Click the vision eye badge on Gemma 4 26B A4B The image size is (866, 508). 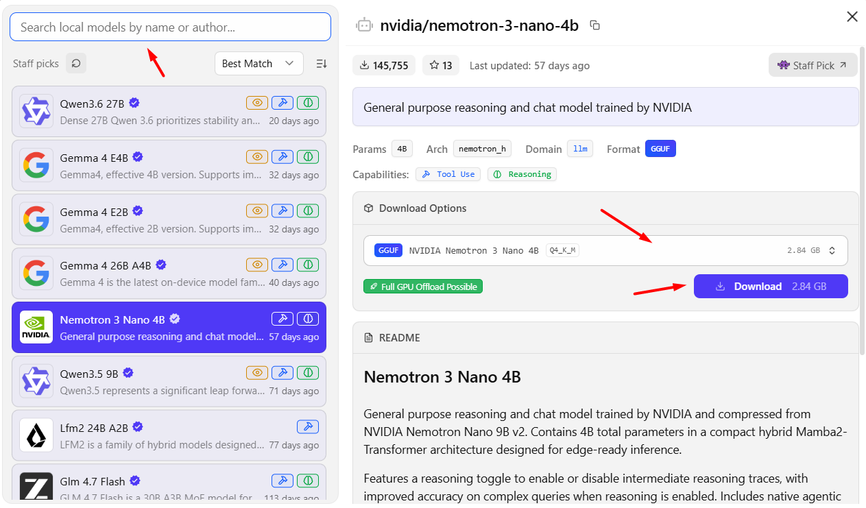point(257,265)
